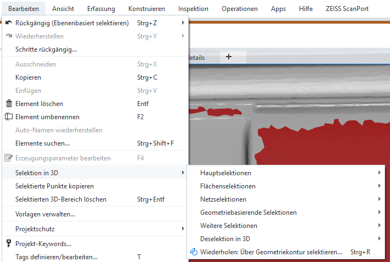390x262 pixels.
Task: Open the Inspektion menu
Action: [x=193, y=9]
